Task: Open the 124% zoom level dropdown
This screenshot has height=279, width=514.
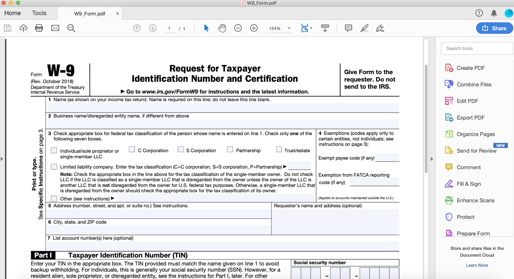Action: 289,28
